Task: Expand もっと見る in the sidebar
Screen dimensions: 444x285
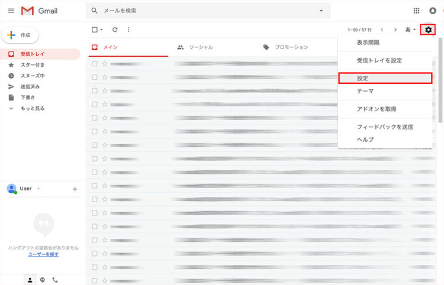Action: [32, 108]
